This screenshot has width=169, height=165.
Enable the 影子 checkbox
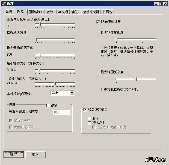89,118
